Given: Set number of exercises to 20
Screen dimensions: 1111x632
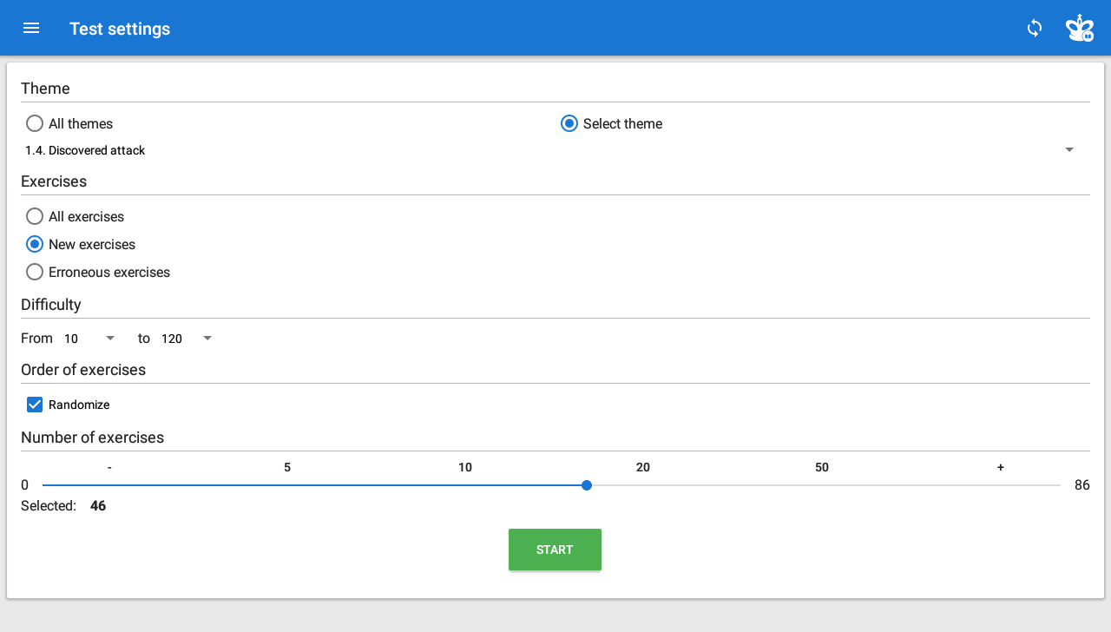Looking at the screenshot, I should [643, 467].
